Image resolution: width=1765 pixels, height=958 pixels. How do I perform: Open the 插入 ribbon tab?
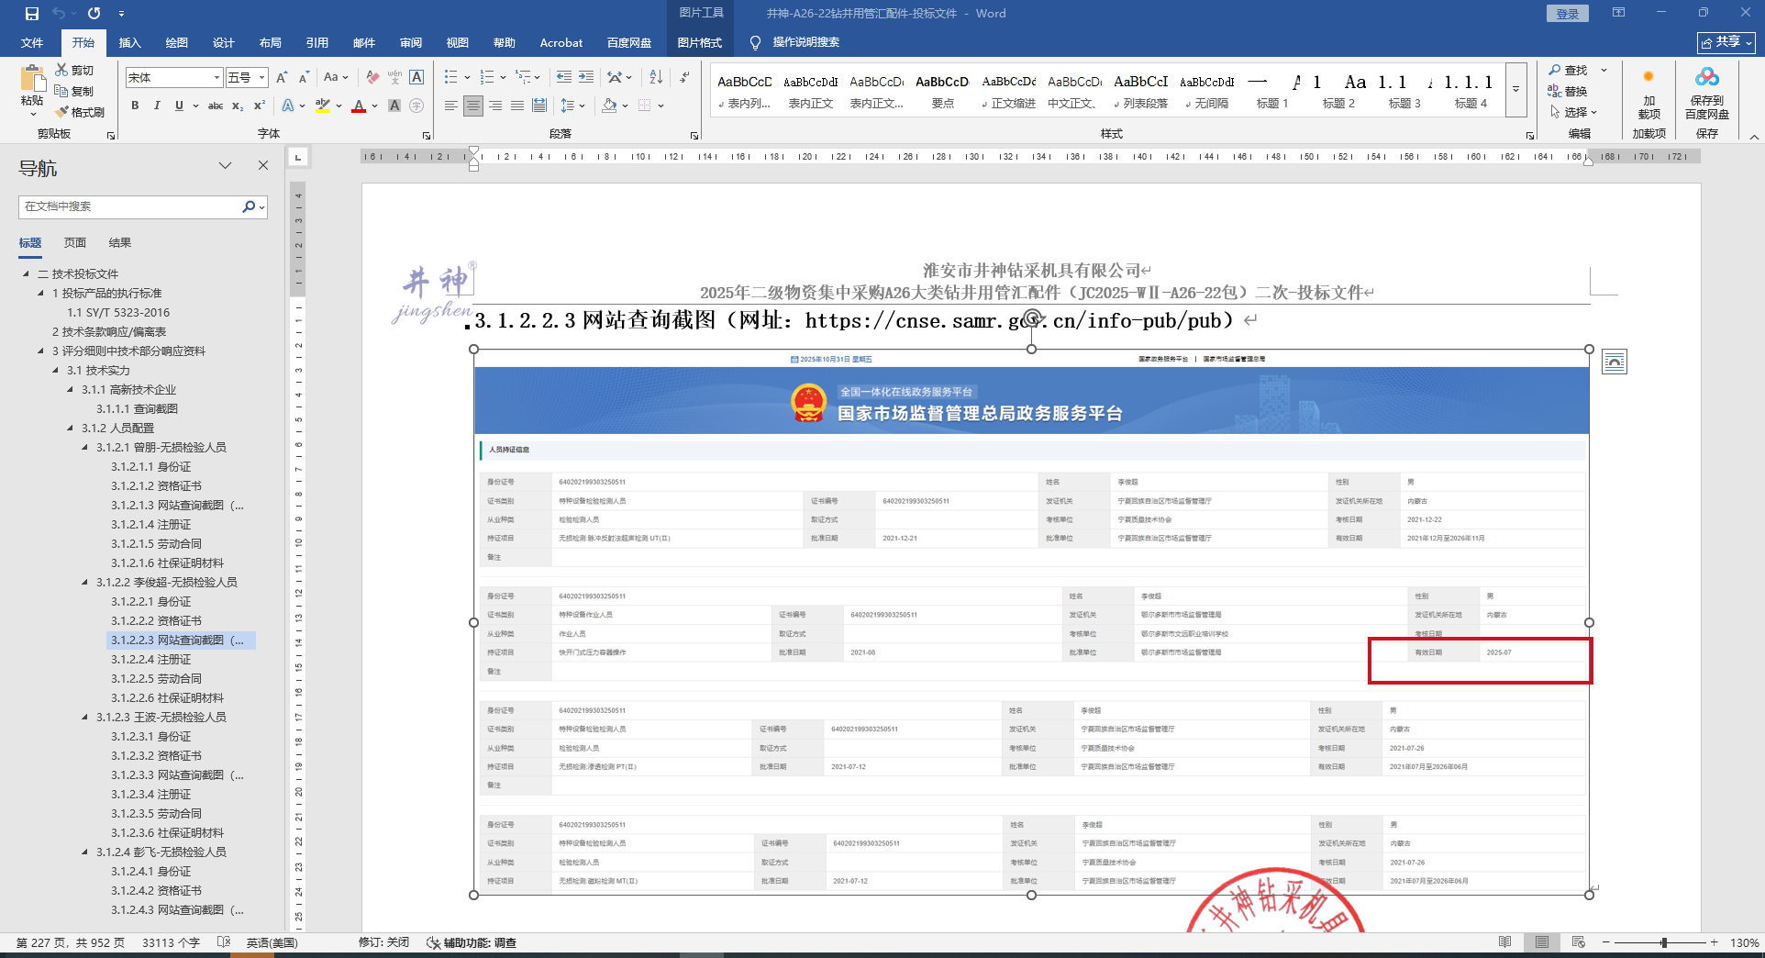(130, 42)
